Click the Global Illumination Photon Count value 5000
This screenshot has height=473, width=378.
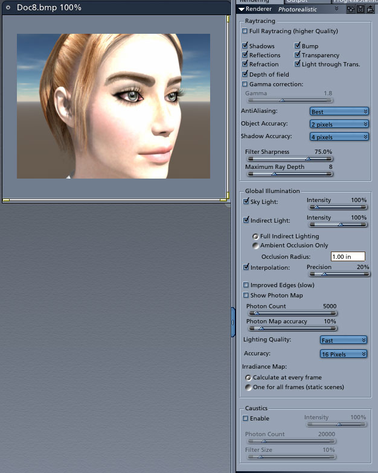pos(330,306)
